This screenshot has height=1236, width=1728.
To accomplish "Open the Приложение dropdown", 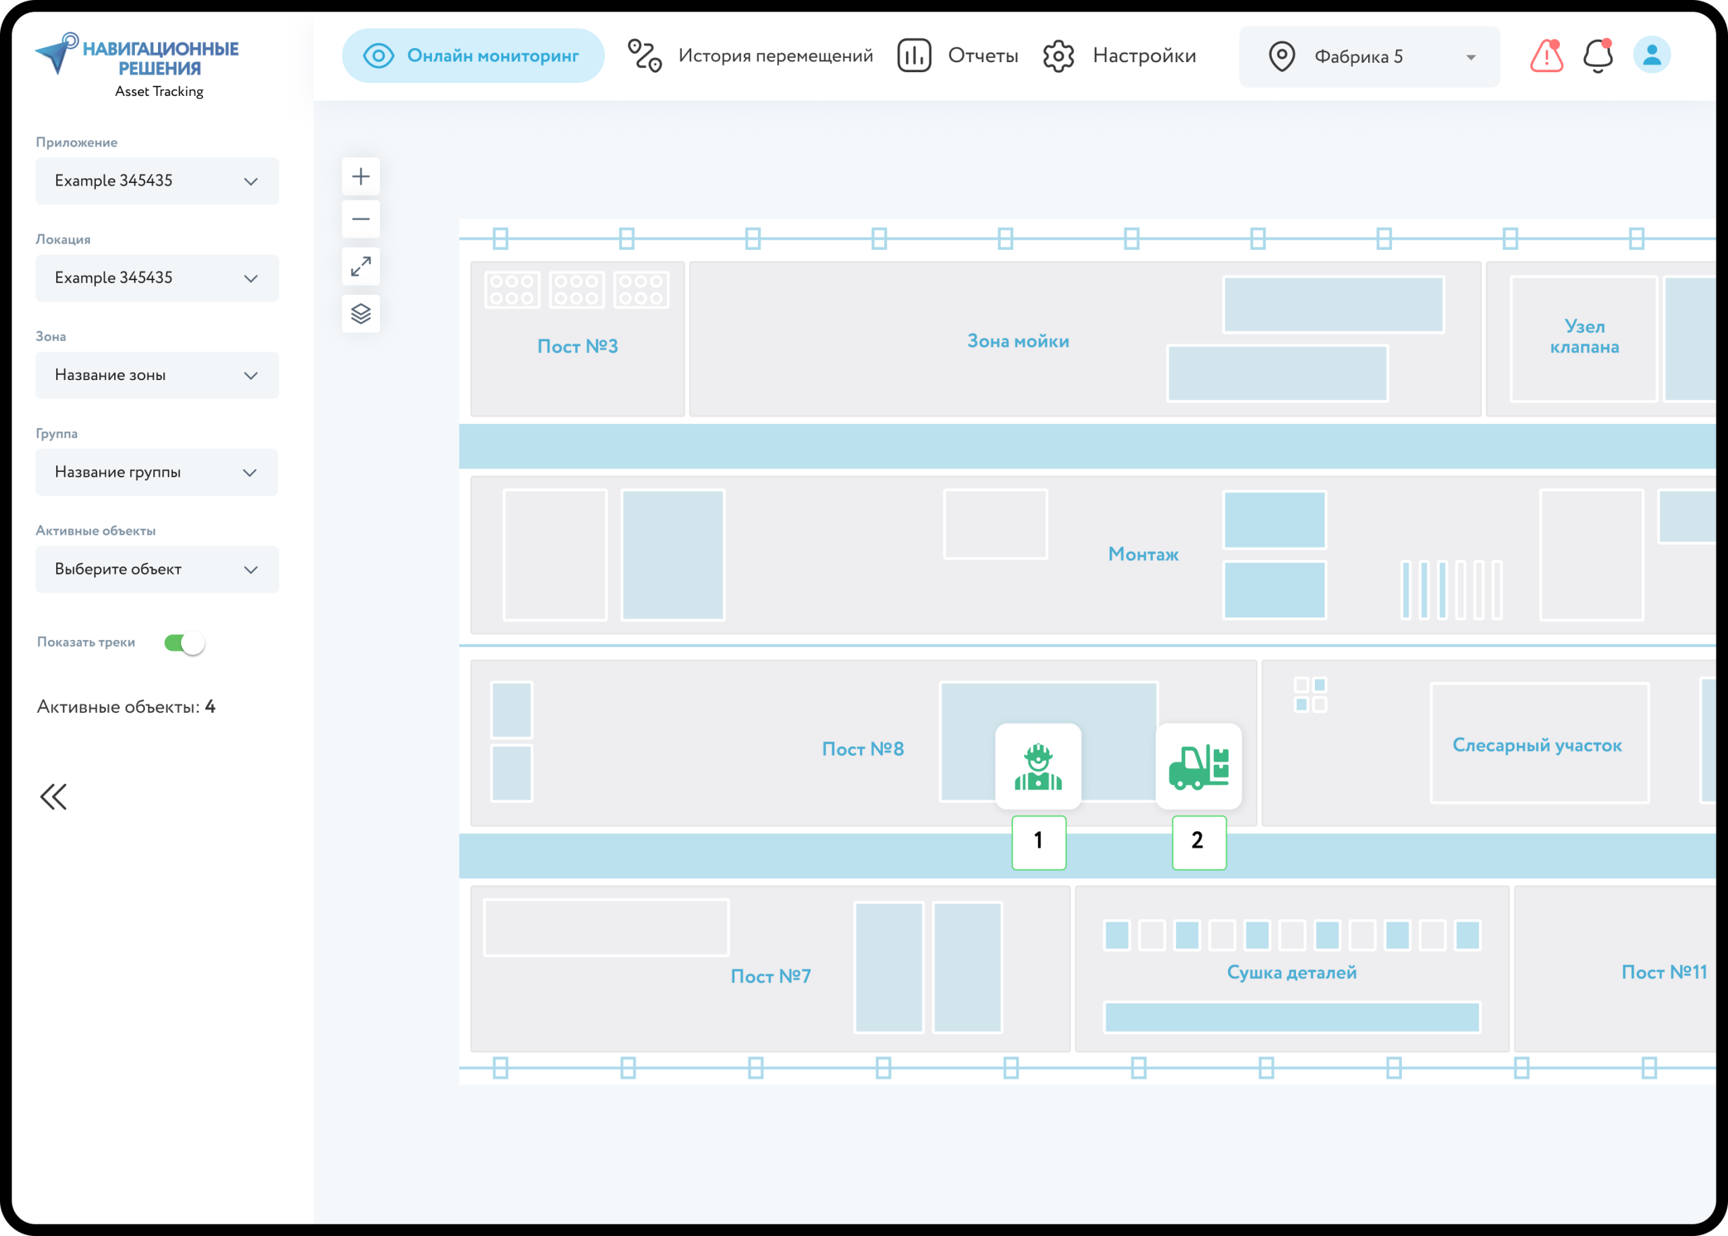I will point(157,181).
